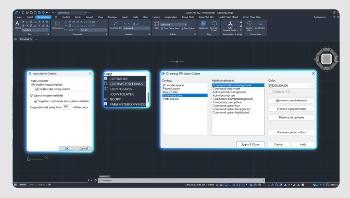Click the bottom Command: input line
The width and height of the screenshot is (350, 198).
tap(182, 180)
